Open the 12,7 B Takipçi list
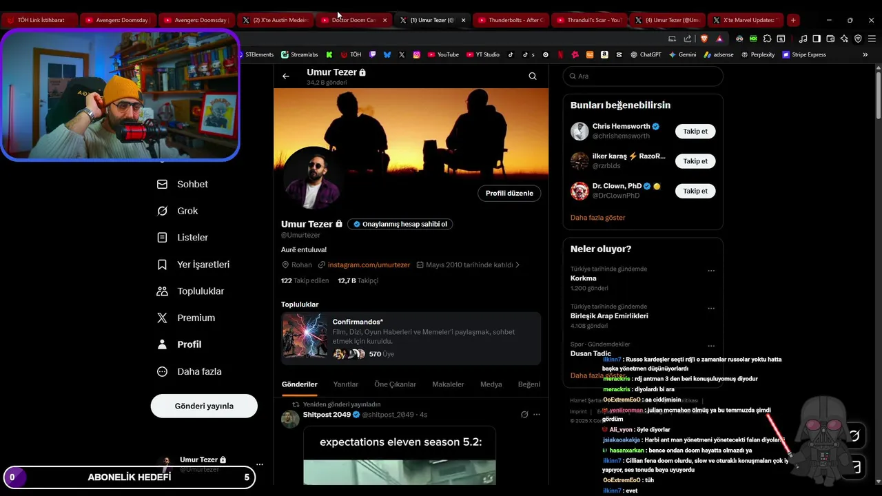This screenshot has width=882, height=496. tap(358, 280)
